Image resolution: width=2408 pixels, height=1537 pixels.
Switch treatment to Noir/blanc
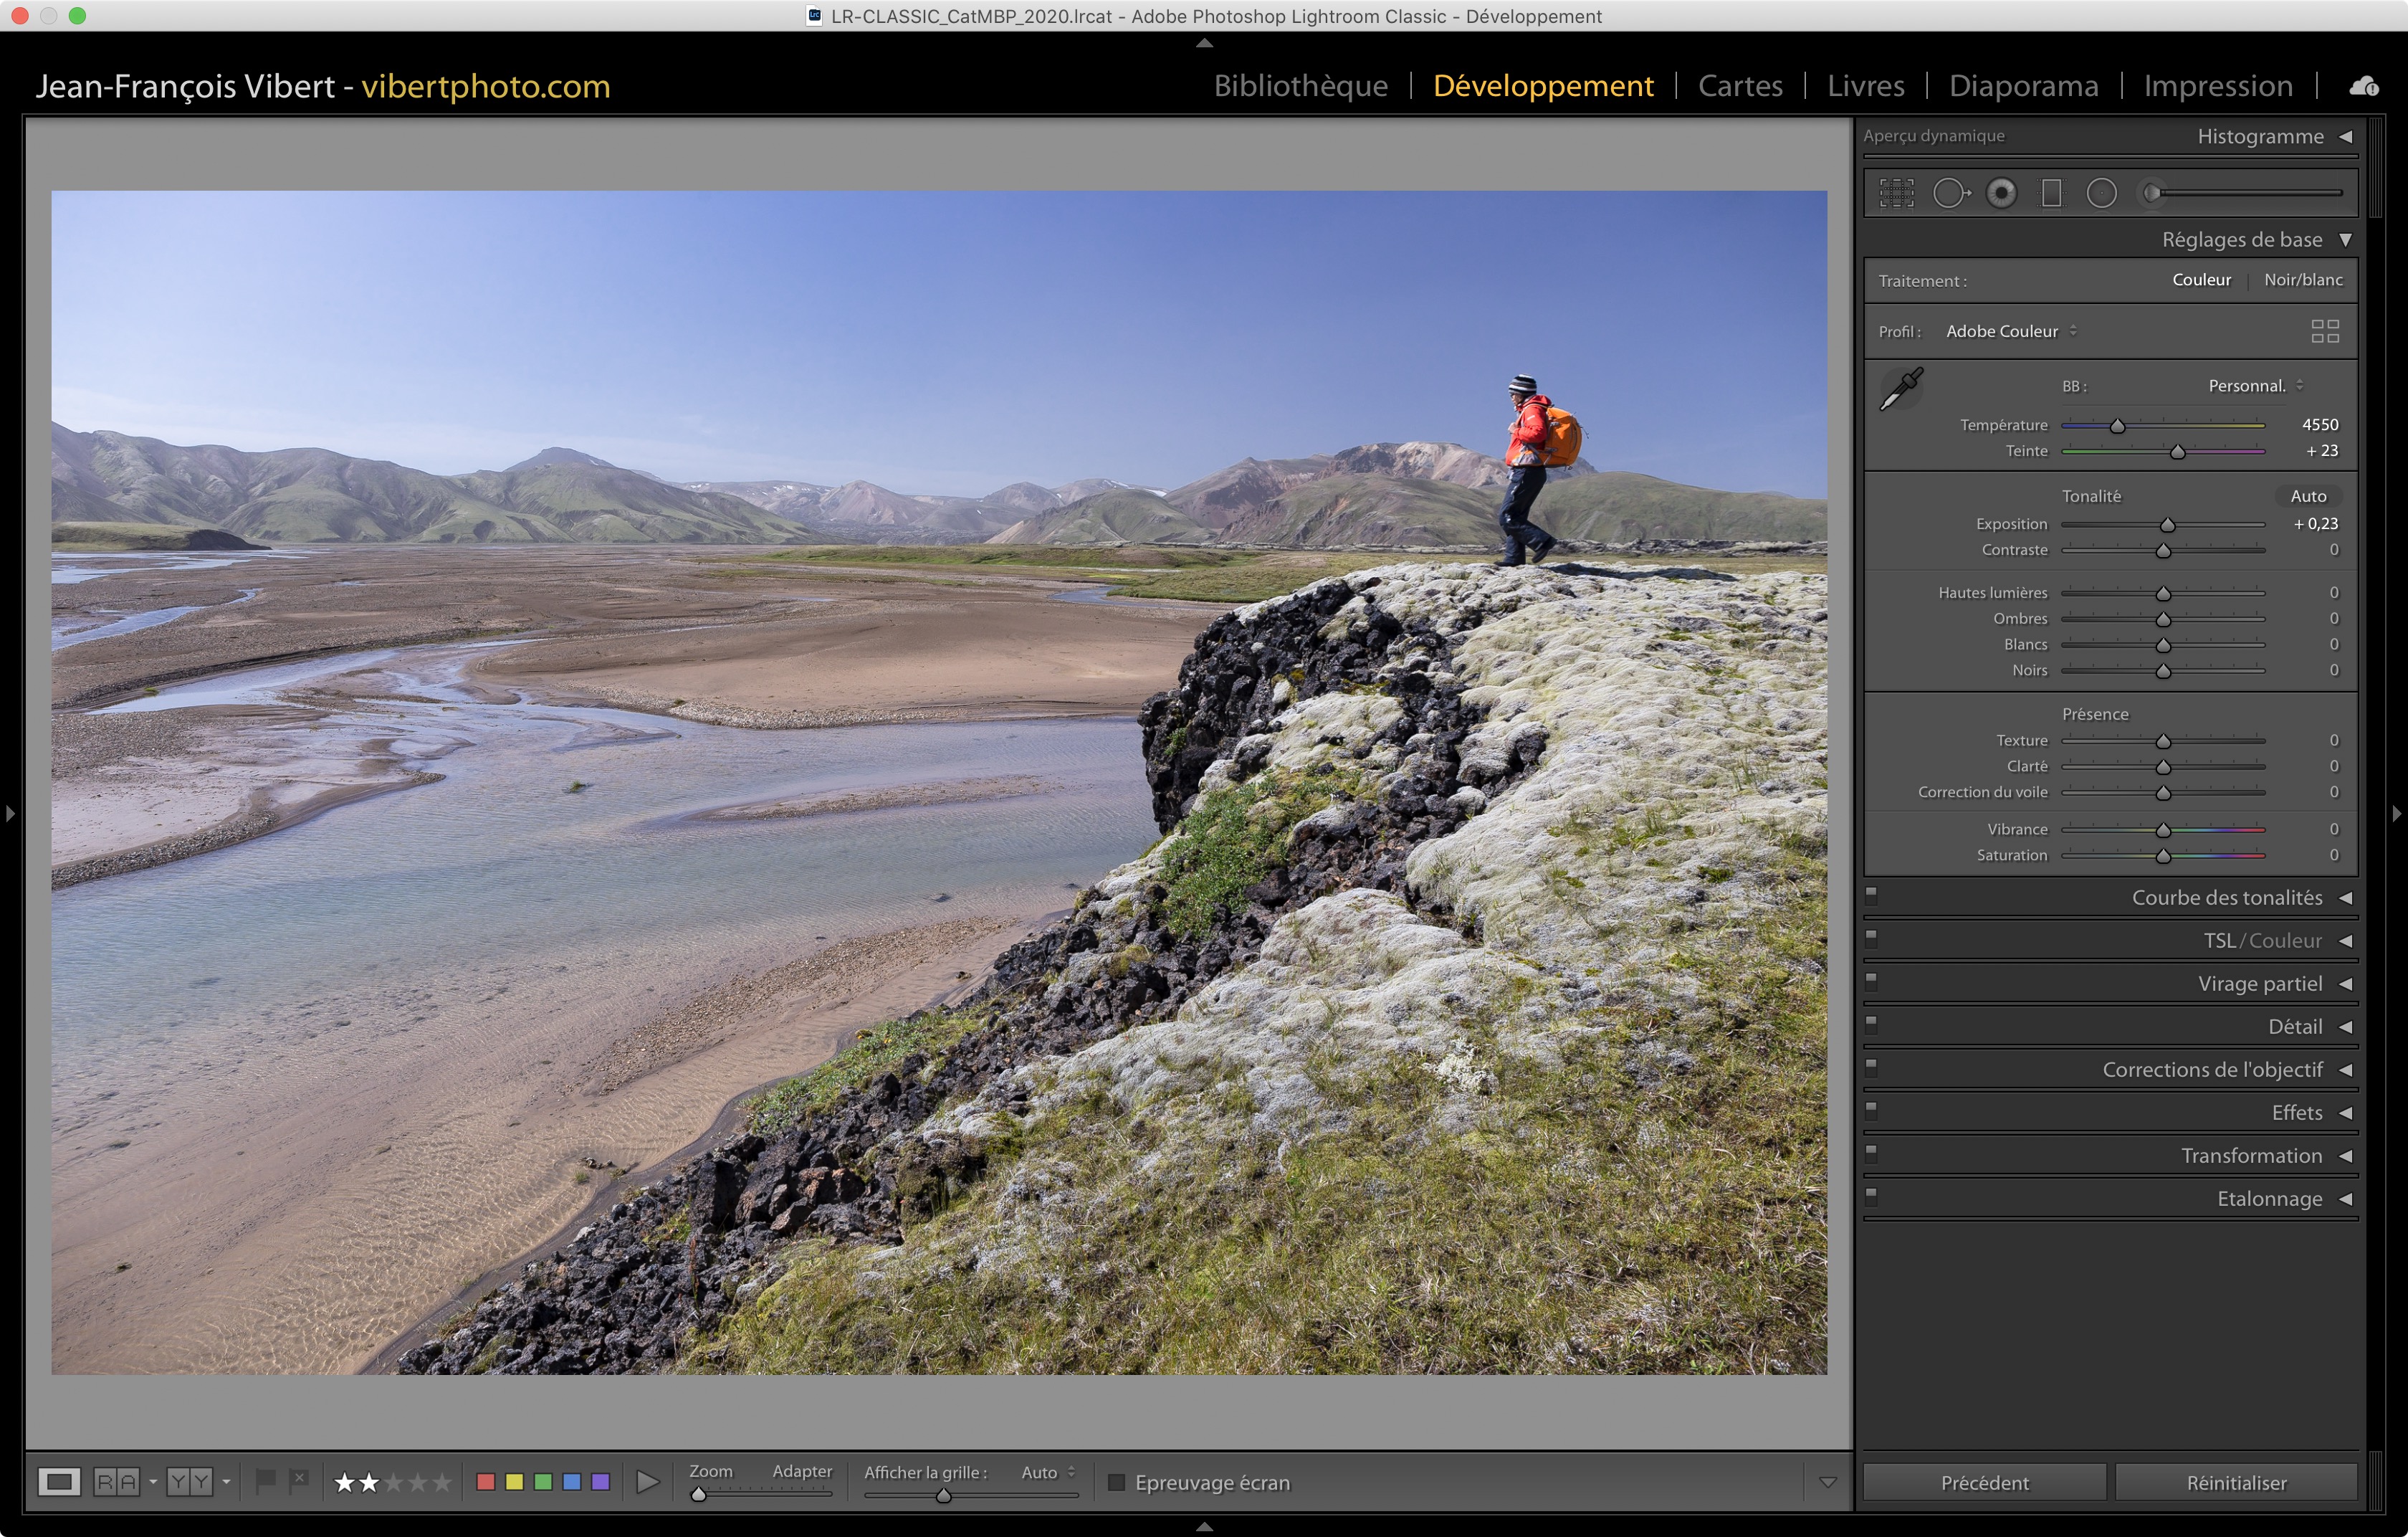(x=2302, y=280)
